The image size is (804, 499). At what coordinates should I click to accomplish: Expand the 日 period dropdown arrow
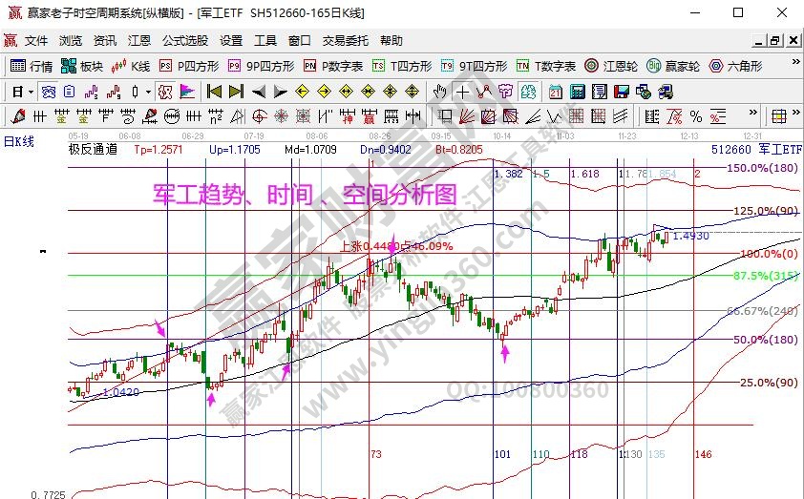pyautogui.click(x=31, y=92)
